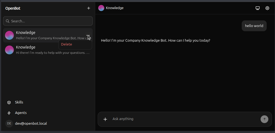Click the bot reply 'How can I help you today?'
The image size is (275, 133).
[x=190, y=41]
